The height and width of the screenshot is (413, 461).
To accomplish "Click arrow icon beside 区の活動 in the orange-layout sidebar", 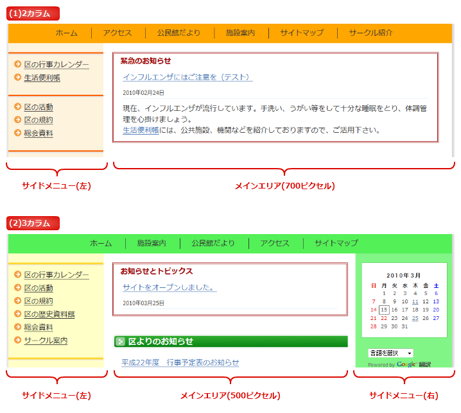I will tap(17, 106).
